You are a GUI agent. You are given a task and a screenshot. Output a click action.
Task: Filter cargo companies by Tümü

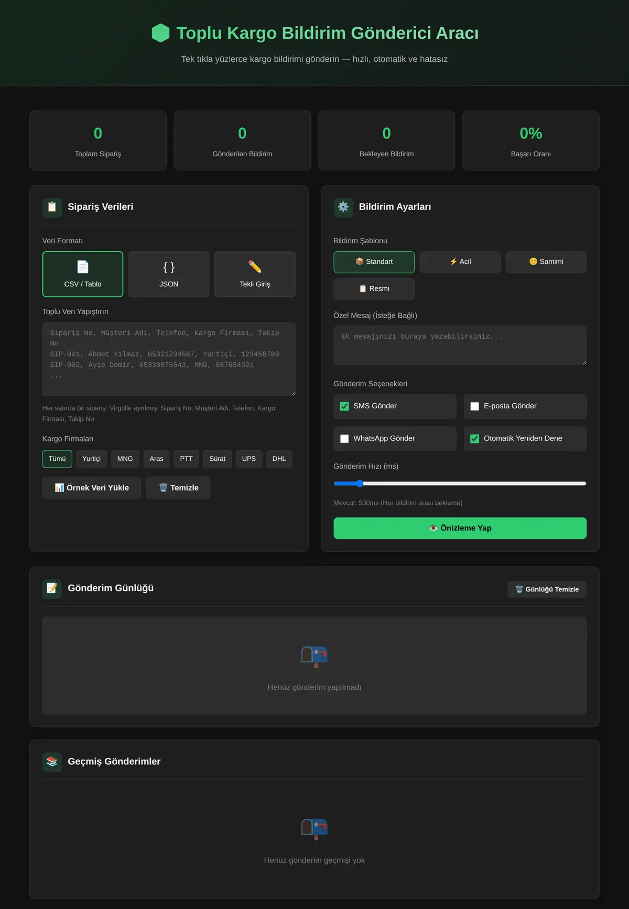click(x=57, y=459)
